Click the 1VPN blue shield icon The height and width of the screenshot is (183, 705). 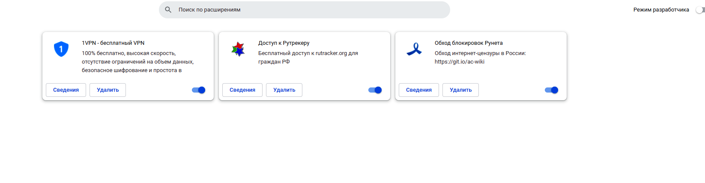[61, 49]
